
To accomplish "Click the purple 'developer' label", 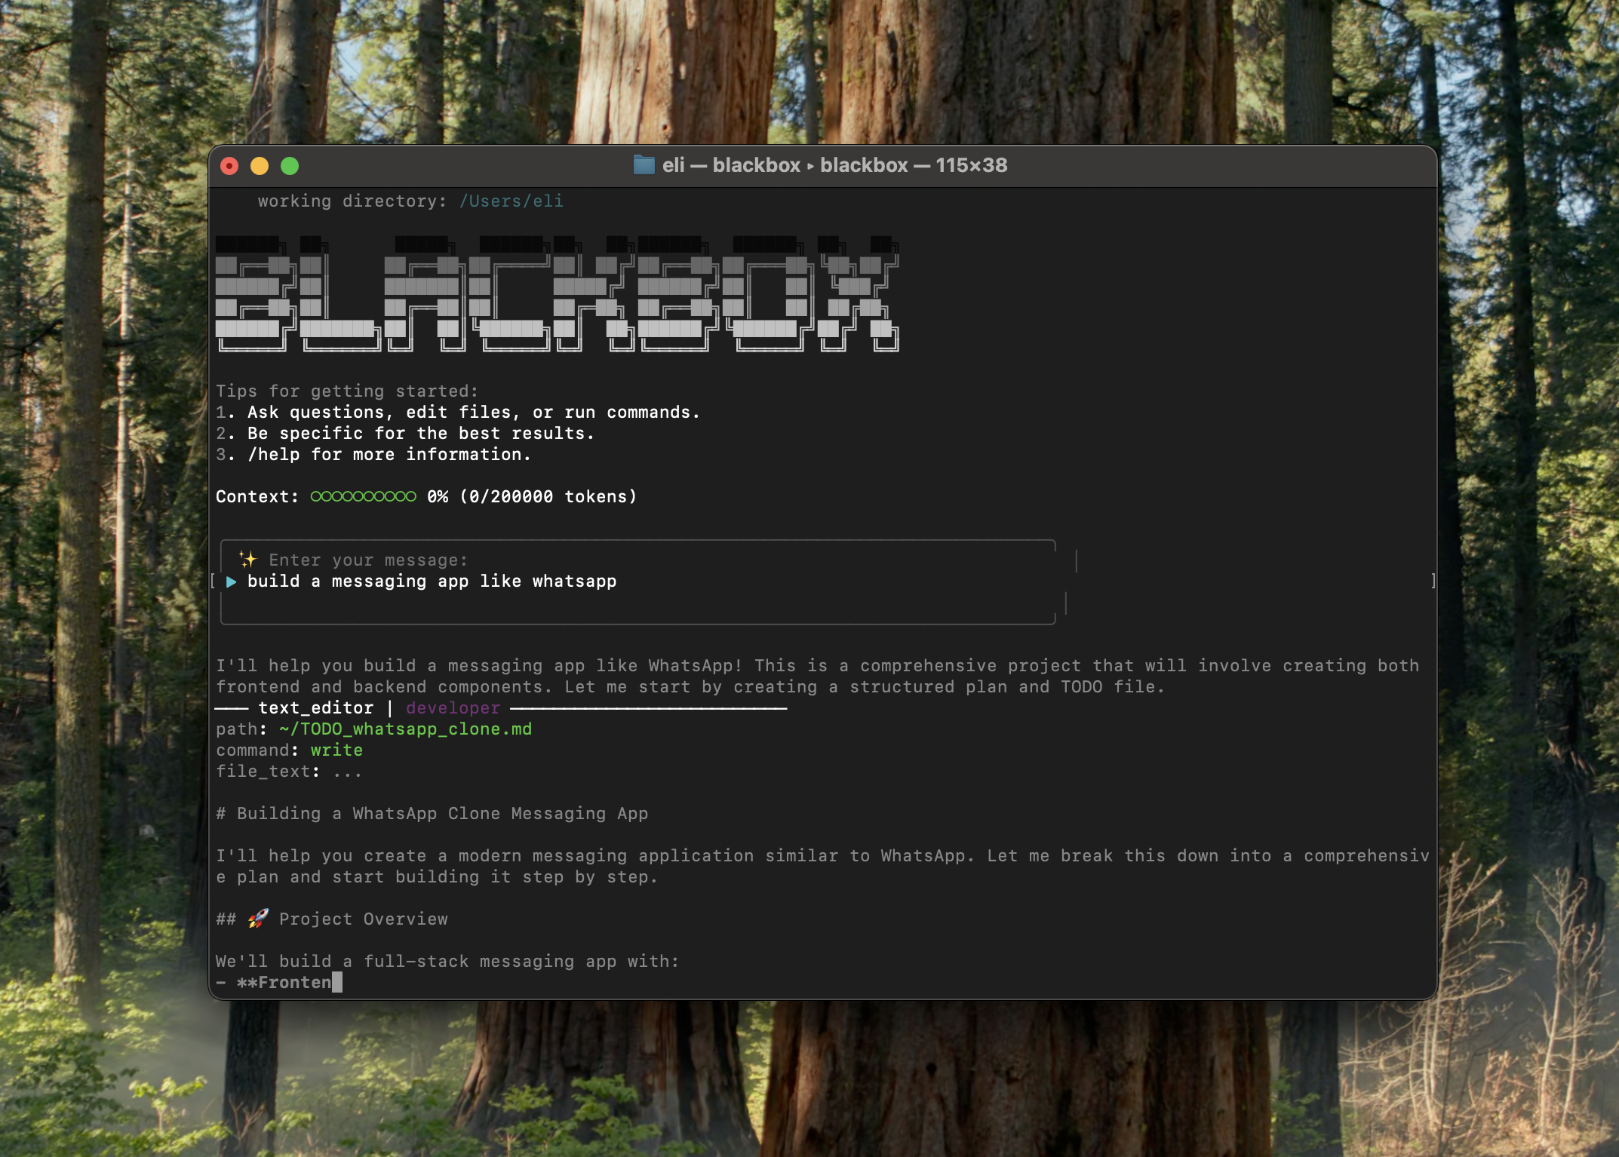I will 453,708.
